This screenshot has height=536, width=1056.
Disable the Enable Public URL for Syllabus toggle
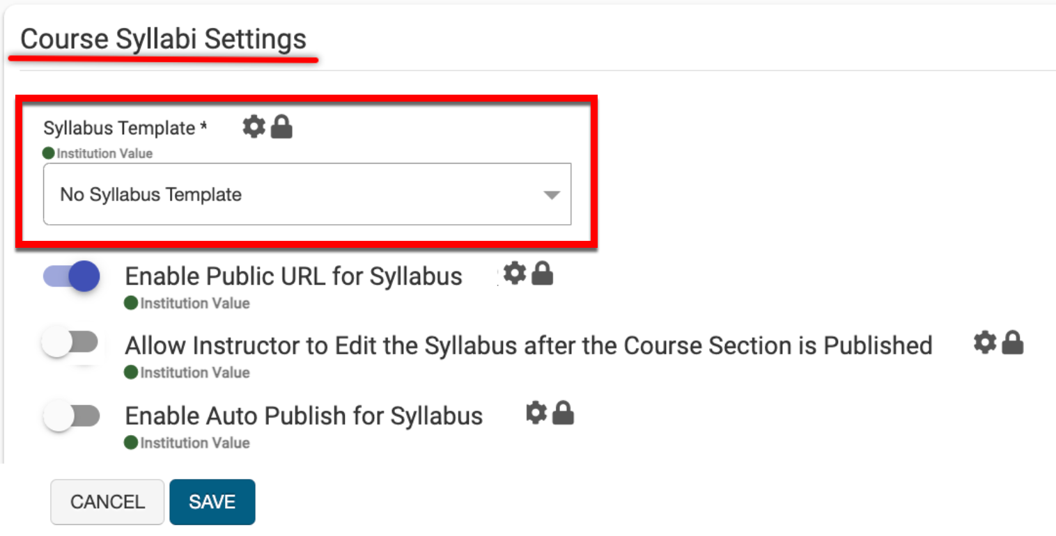72,277
